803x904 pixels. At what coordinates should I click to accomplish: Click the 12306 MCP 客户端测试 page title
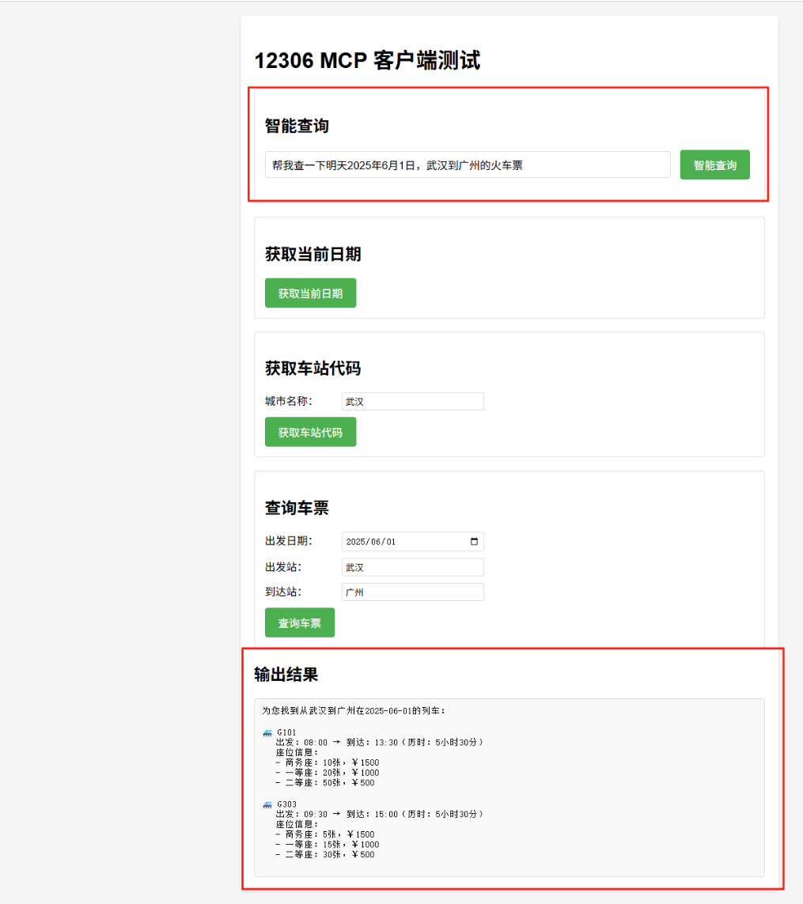(x=367, y=61)
